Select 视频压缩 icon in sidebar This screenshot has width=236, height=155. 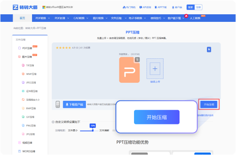19,142
